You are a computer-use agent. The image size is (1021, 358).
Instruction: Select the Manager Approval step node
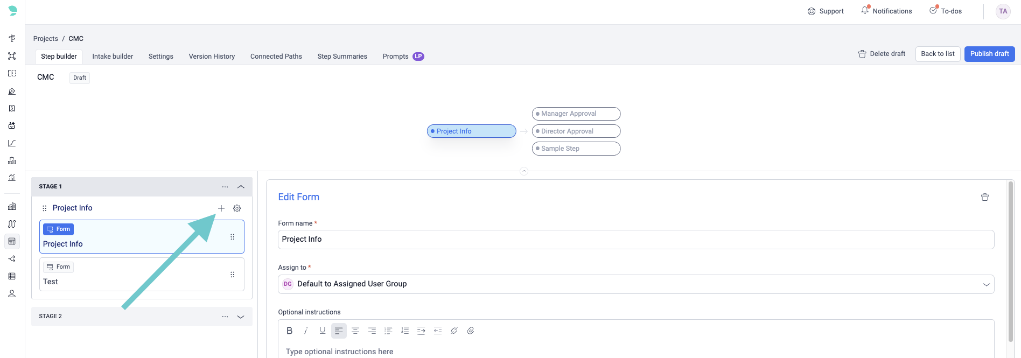[576, 114]
